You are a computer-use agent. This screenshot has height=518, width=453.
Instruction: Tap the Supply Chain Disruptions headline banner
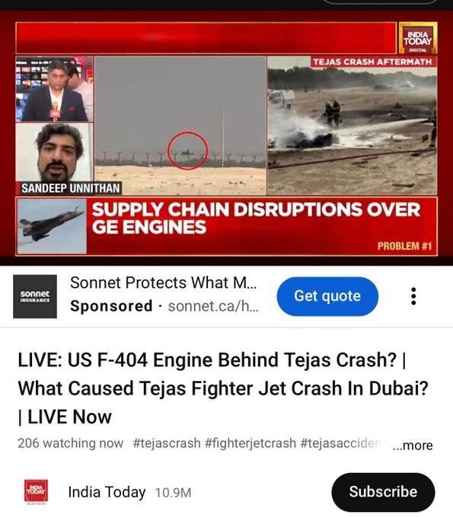[256, 219]
